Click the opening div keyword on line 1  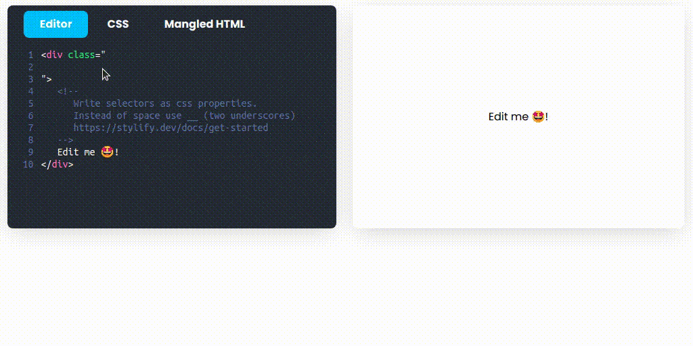click(x=54, y=55)
